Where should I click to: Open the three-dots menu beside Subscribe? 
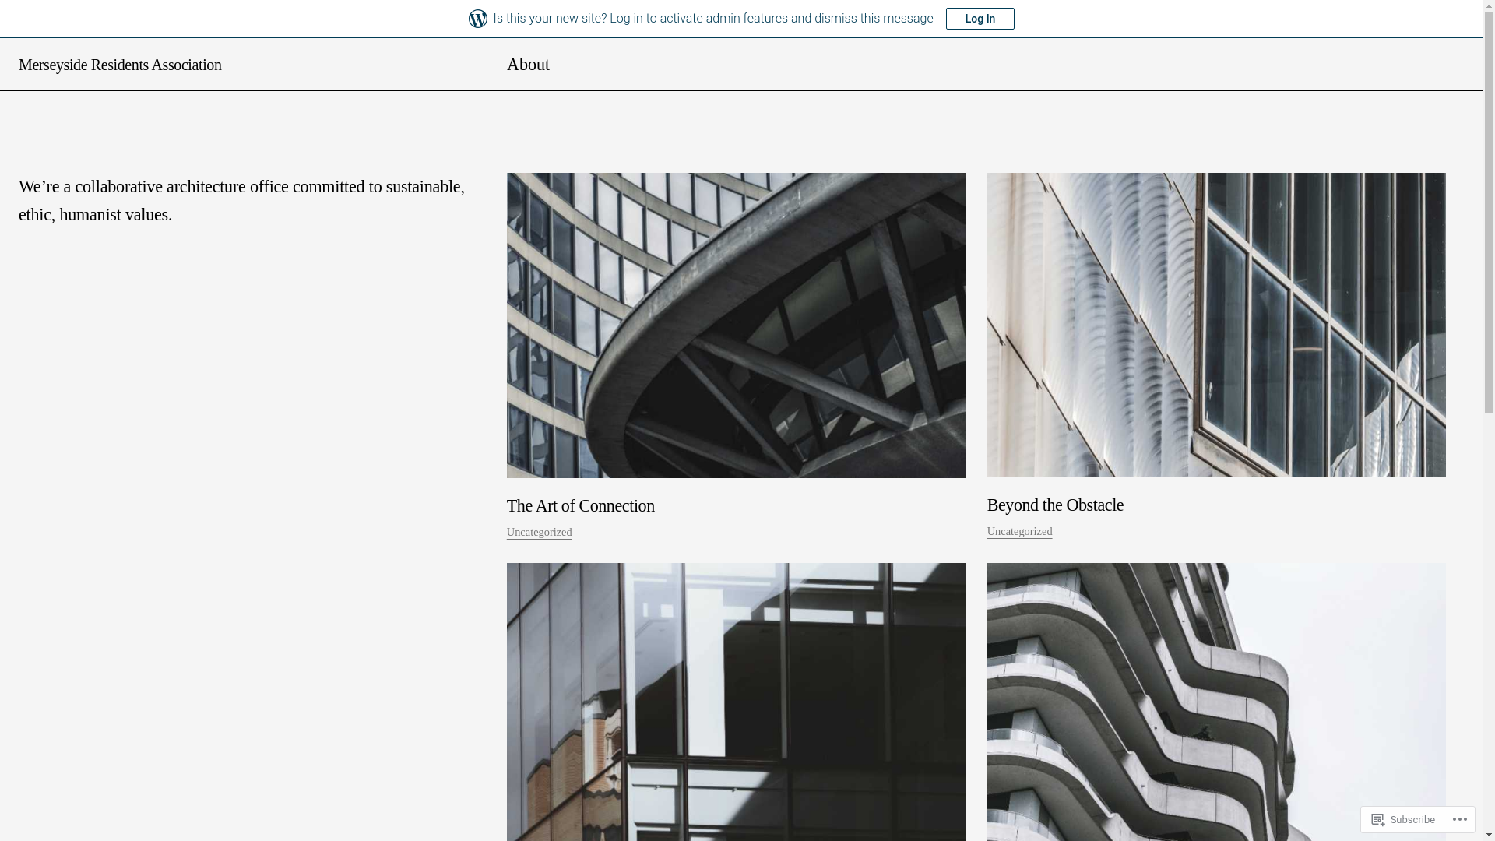coord(1460,819)
